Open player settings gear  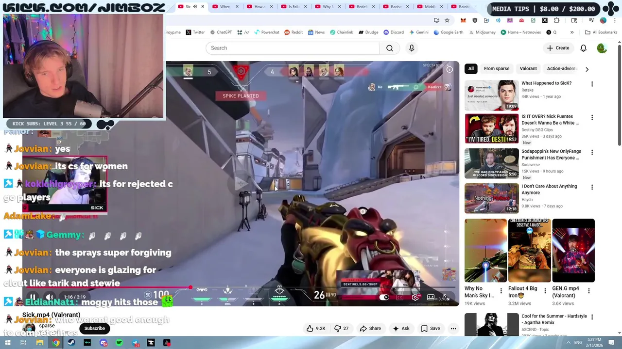click(x=415, y=297)
